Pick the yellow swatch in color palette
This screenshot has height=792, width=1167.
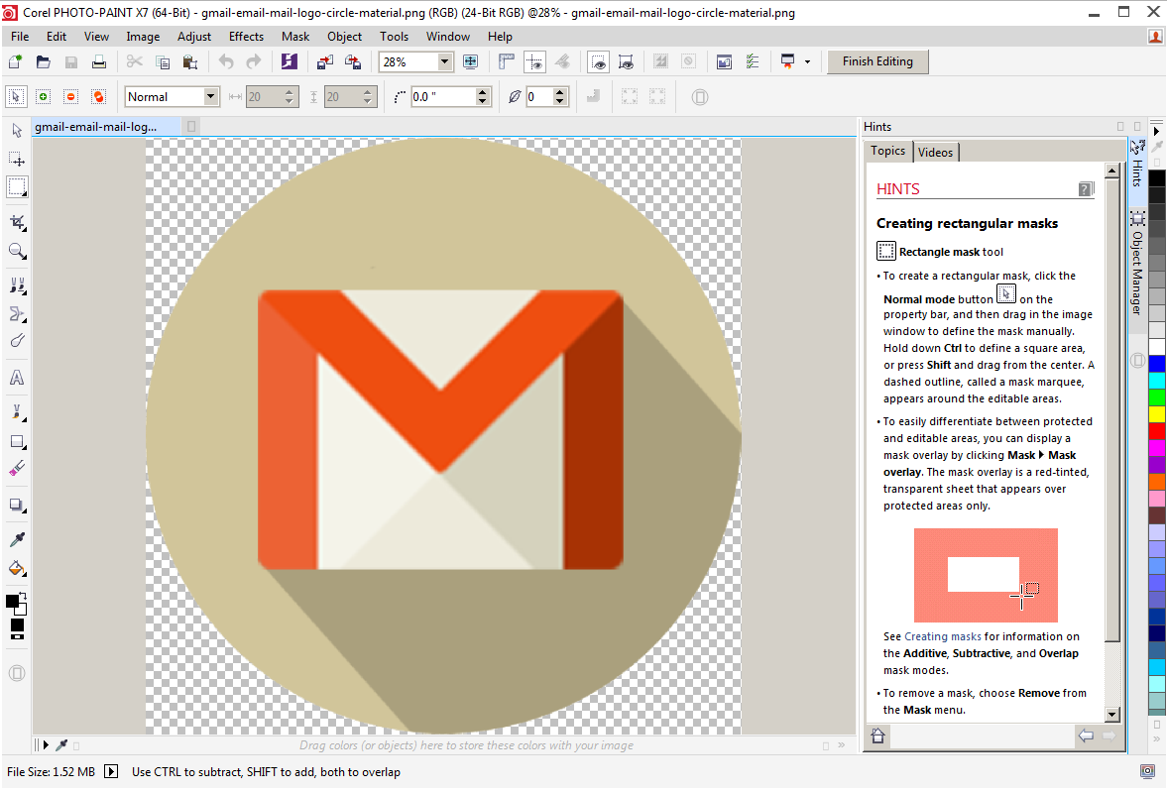(1156, 414)
